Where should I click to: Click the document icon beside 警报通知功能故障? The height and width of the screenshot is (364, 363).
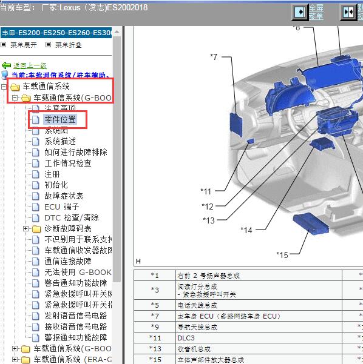tap(35, 337)
